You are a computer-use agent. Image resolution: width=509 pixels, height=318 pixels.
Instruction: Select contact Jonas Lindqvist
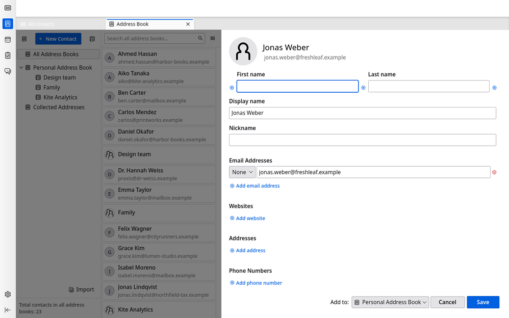pos(159,291)
